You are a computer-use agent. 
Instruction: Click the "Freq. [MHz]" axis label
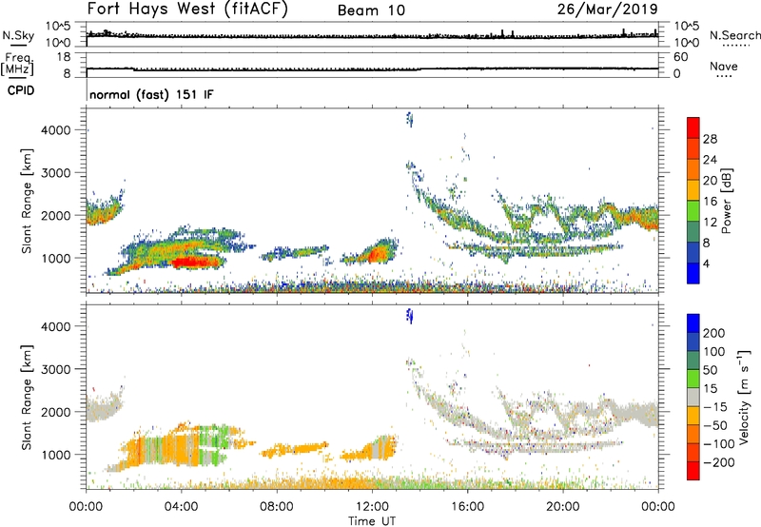[x=17, y=65]
